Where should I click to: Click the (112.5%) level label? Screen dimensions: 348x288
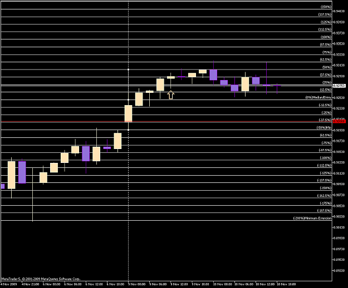click(325, 29)
